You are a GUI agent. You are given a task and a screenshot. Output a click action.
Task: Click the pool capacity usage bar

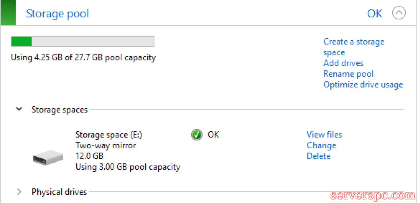(82, 42)
